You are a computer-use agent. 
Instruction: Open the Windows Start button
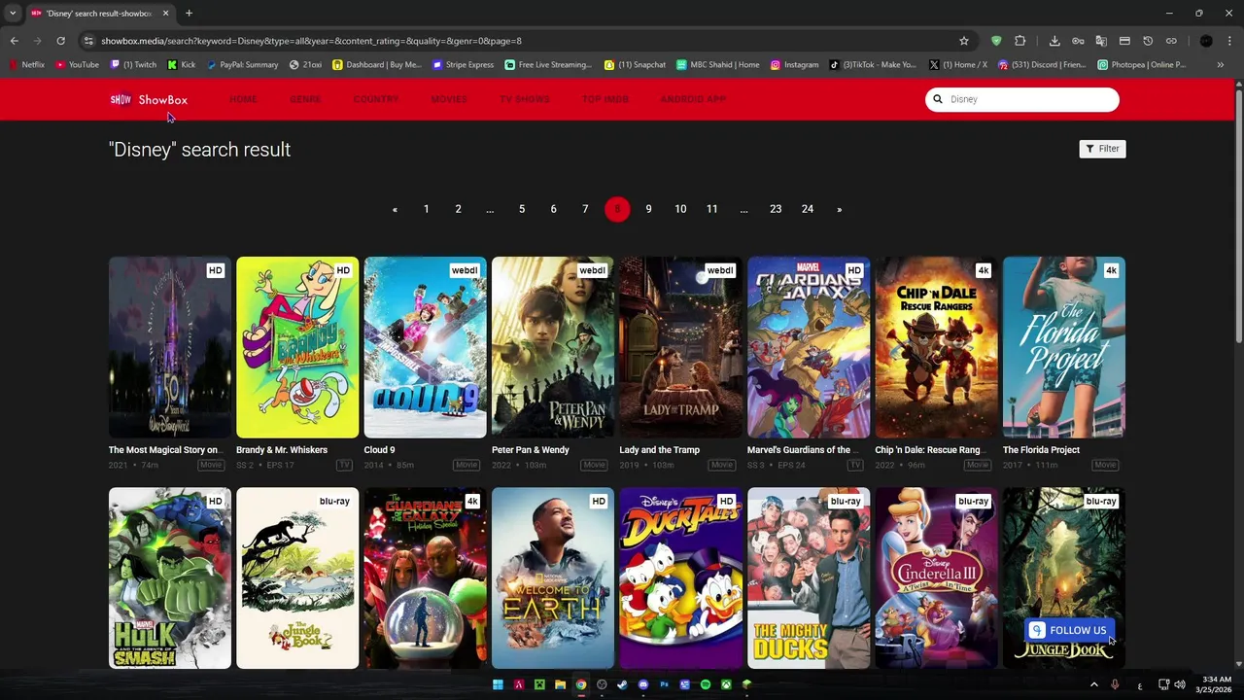498,684
